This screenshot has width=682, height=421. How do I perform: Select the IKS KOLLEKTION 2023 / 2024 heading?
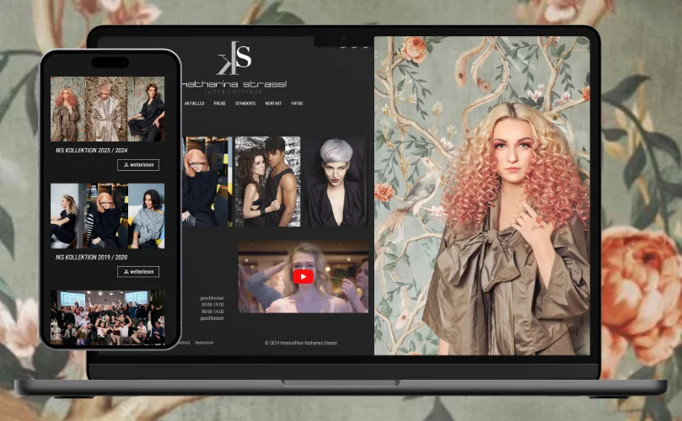pyautogui.click(x=91, y=151)
